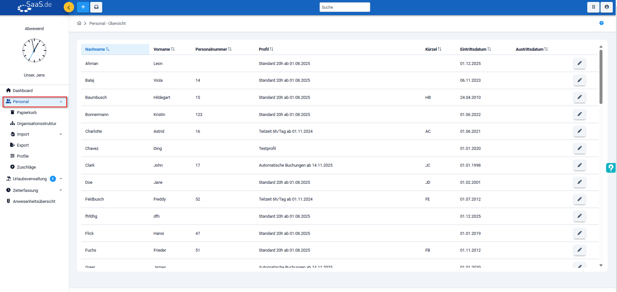
Task: Open the teal lightbulb help widget
Action: (610, 168)
